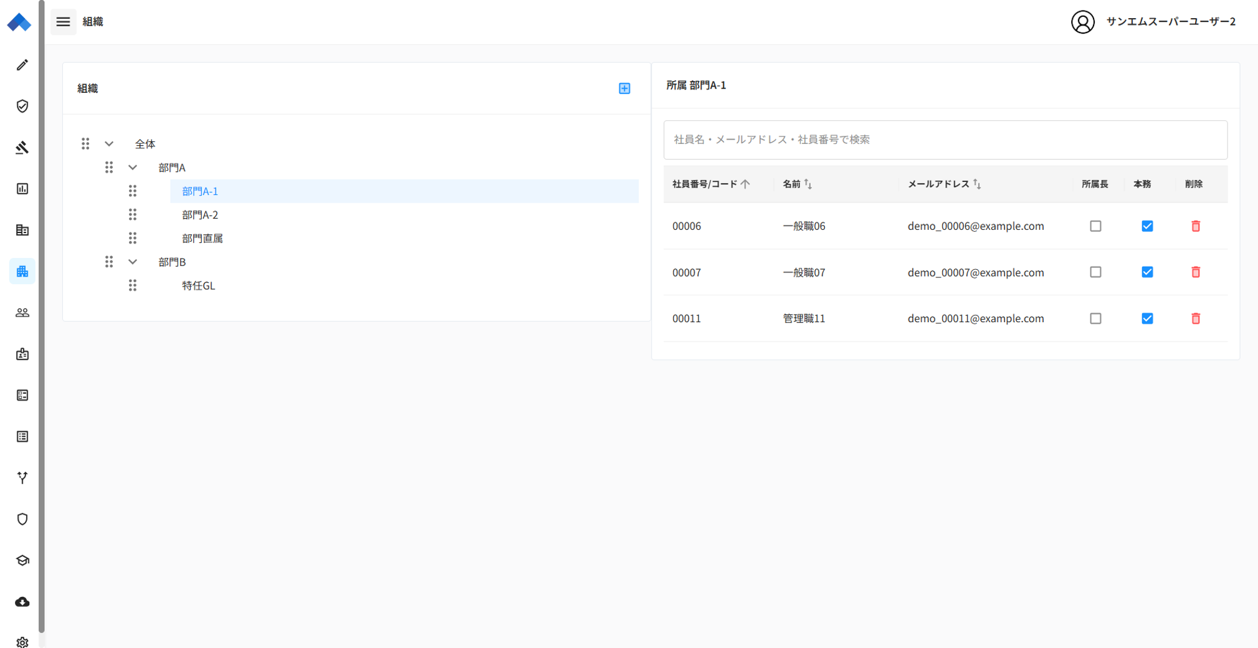
Task: Grab the drag handle for 部門直属
Action: click(133, 238)
